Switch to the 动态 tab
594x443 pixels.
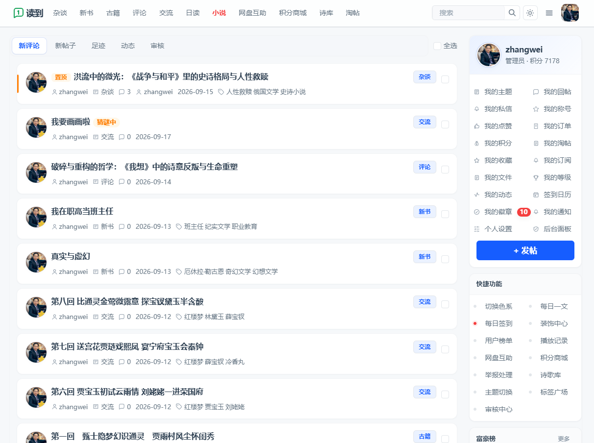[128, 46]
